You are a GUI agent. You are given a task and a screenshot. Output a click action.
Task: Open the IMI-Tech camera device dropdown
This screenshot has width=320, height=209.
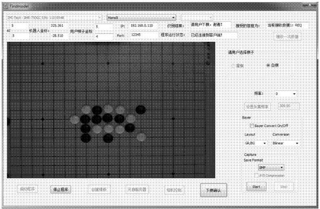click(54, 18)
